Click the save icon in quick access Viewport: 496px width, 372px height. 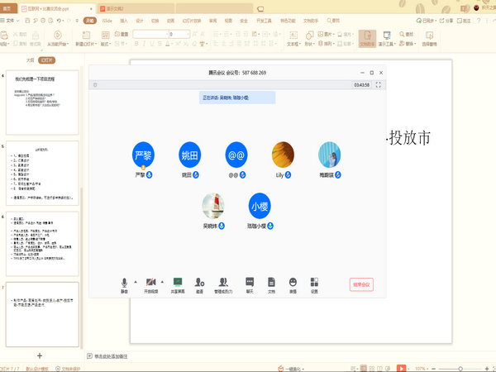coord(27,21)
